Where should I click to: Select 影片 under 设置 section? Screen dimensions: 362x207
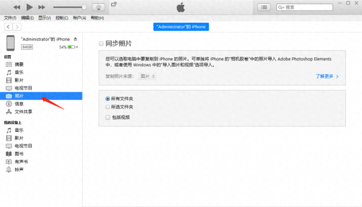coord(41,80)
